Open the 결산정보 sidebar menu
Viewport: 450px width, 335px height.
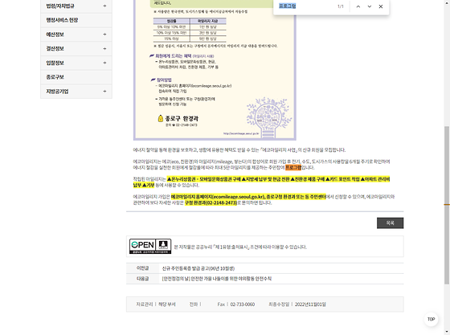(76, 49)
